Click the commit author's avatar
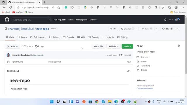The image size is (187, 105). click(x=8, y=55)
